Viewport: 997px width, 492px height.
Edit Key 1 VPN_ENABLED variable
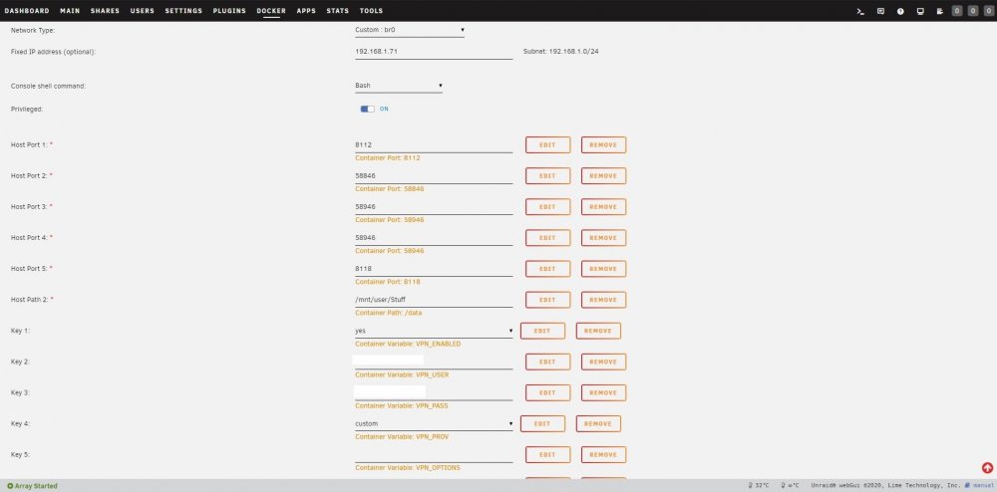tap(542, 331)
